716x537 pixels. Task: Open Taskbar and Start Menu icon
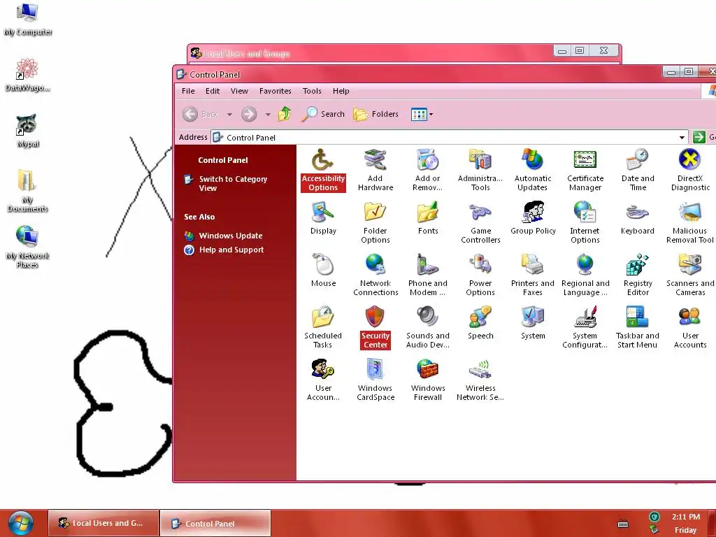tap(638, 327)
